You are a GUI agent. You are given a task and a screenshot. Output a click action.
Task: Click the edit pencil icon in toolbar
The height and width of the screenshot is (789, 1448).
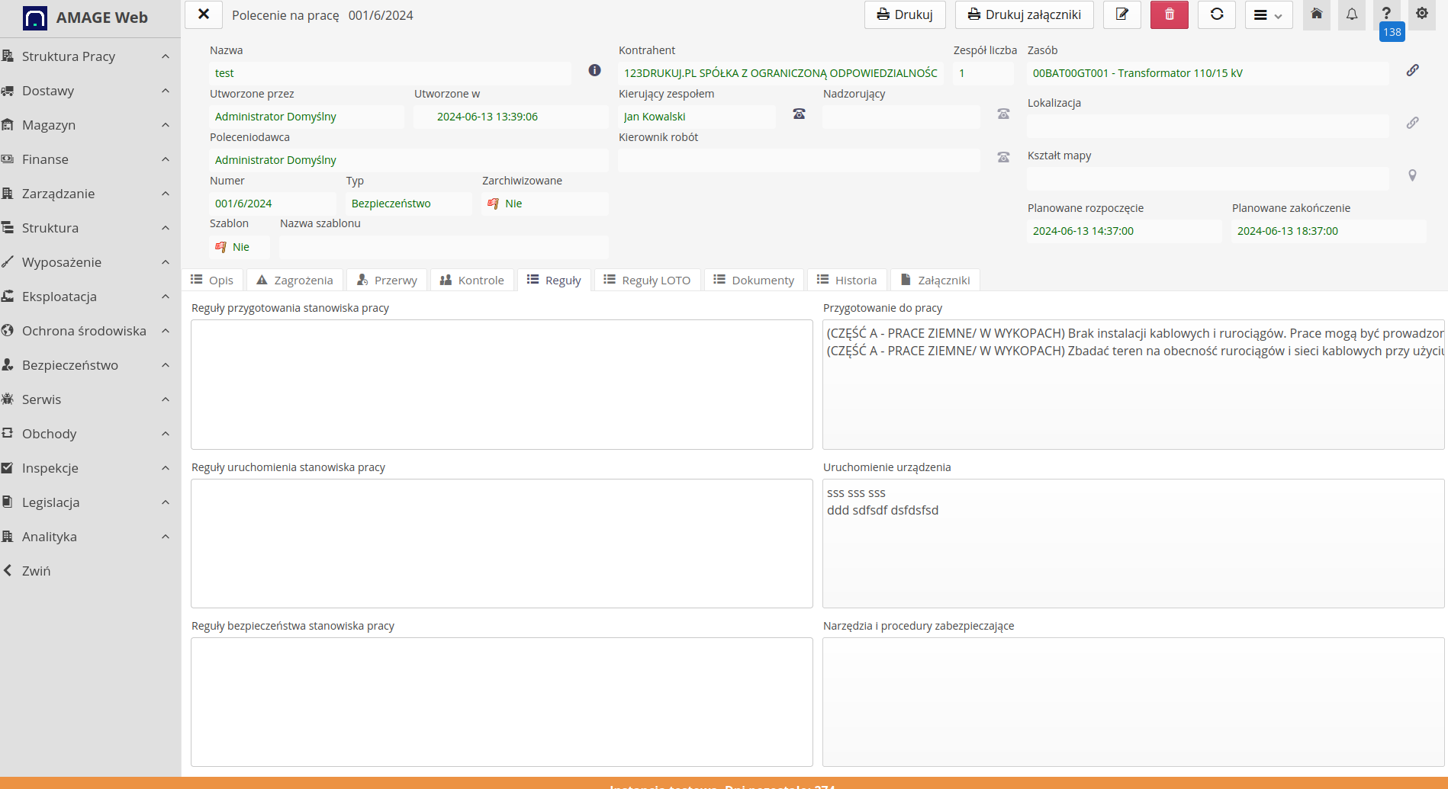tap(1121, 14)
